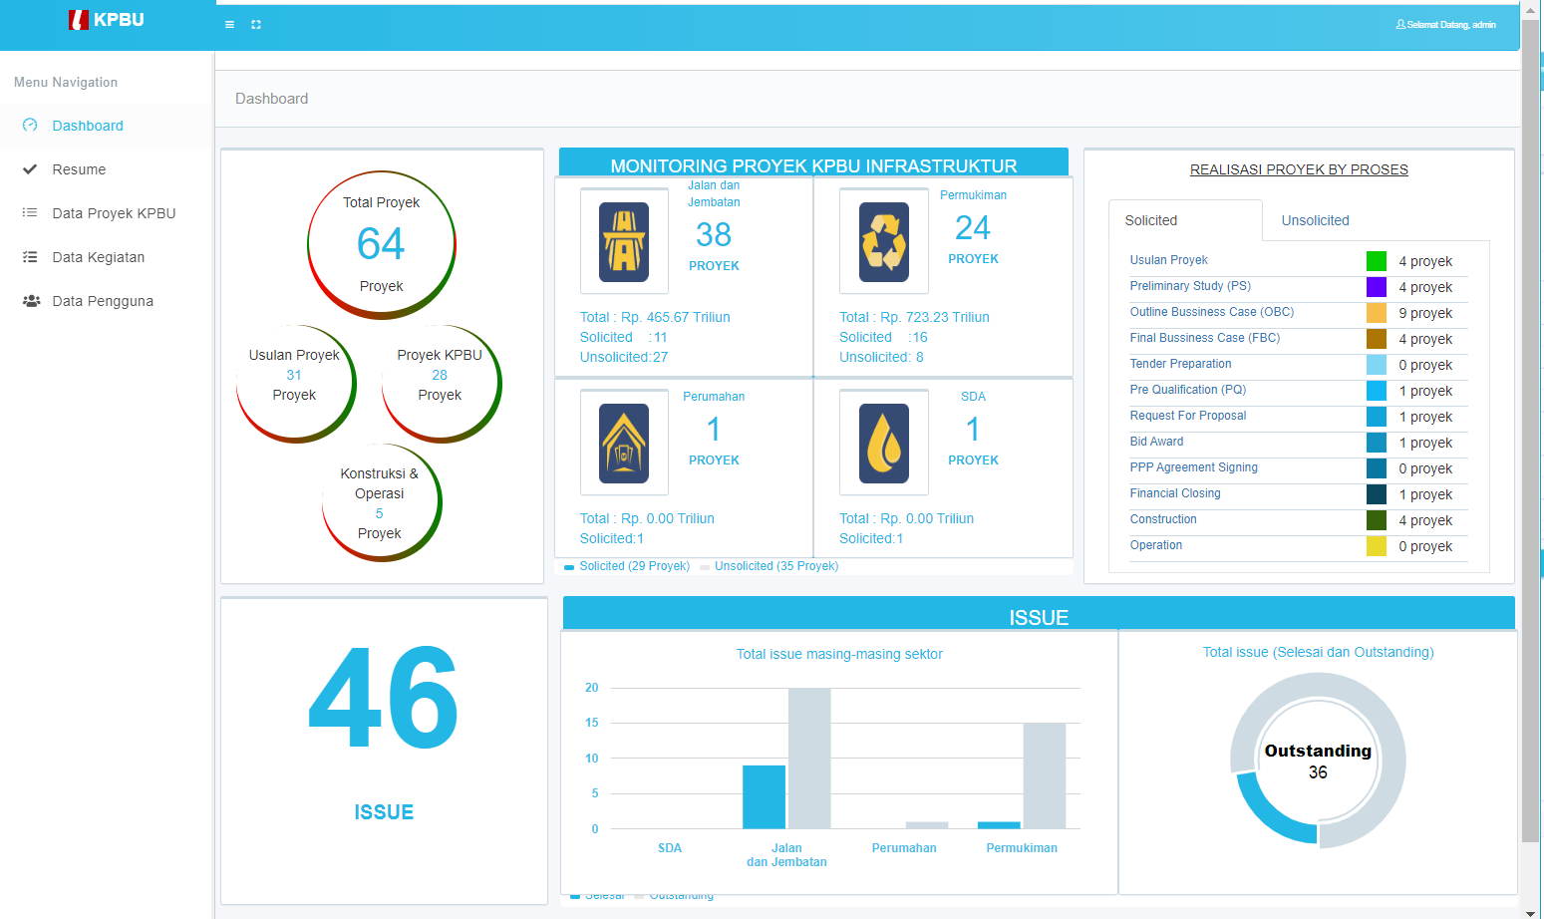Toggle Unsolicited (35 Proyek) legend item

tap(769, 566)
